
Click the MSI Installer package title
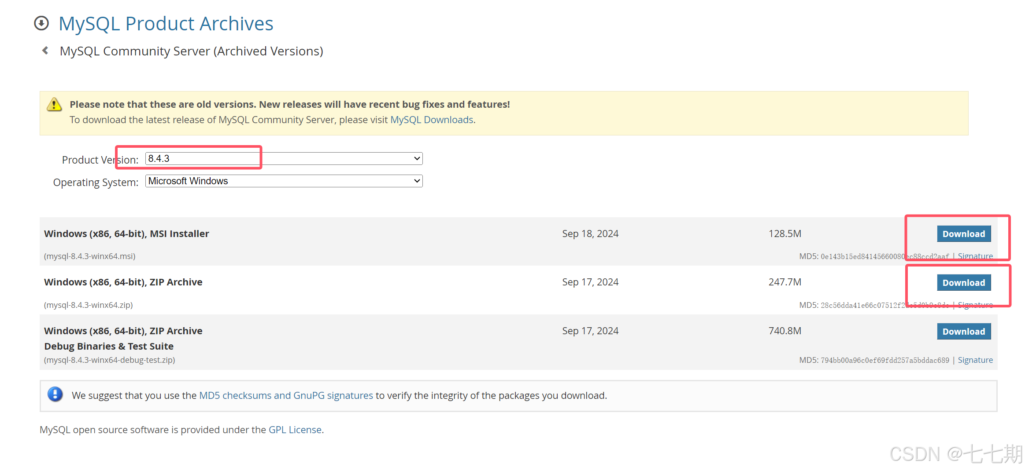tap(126, 234)
